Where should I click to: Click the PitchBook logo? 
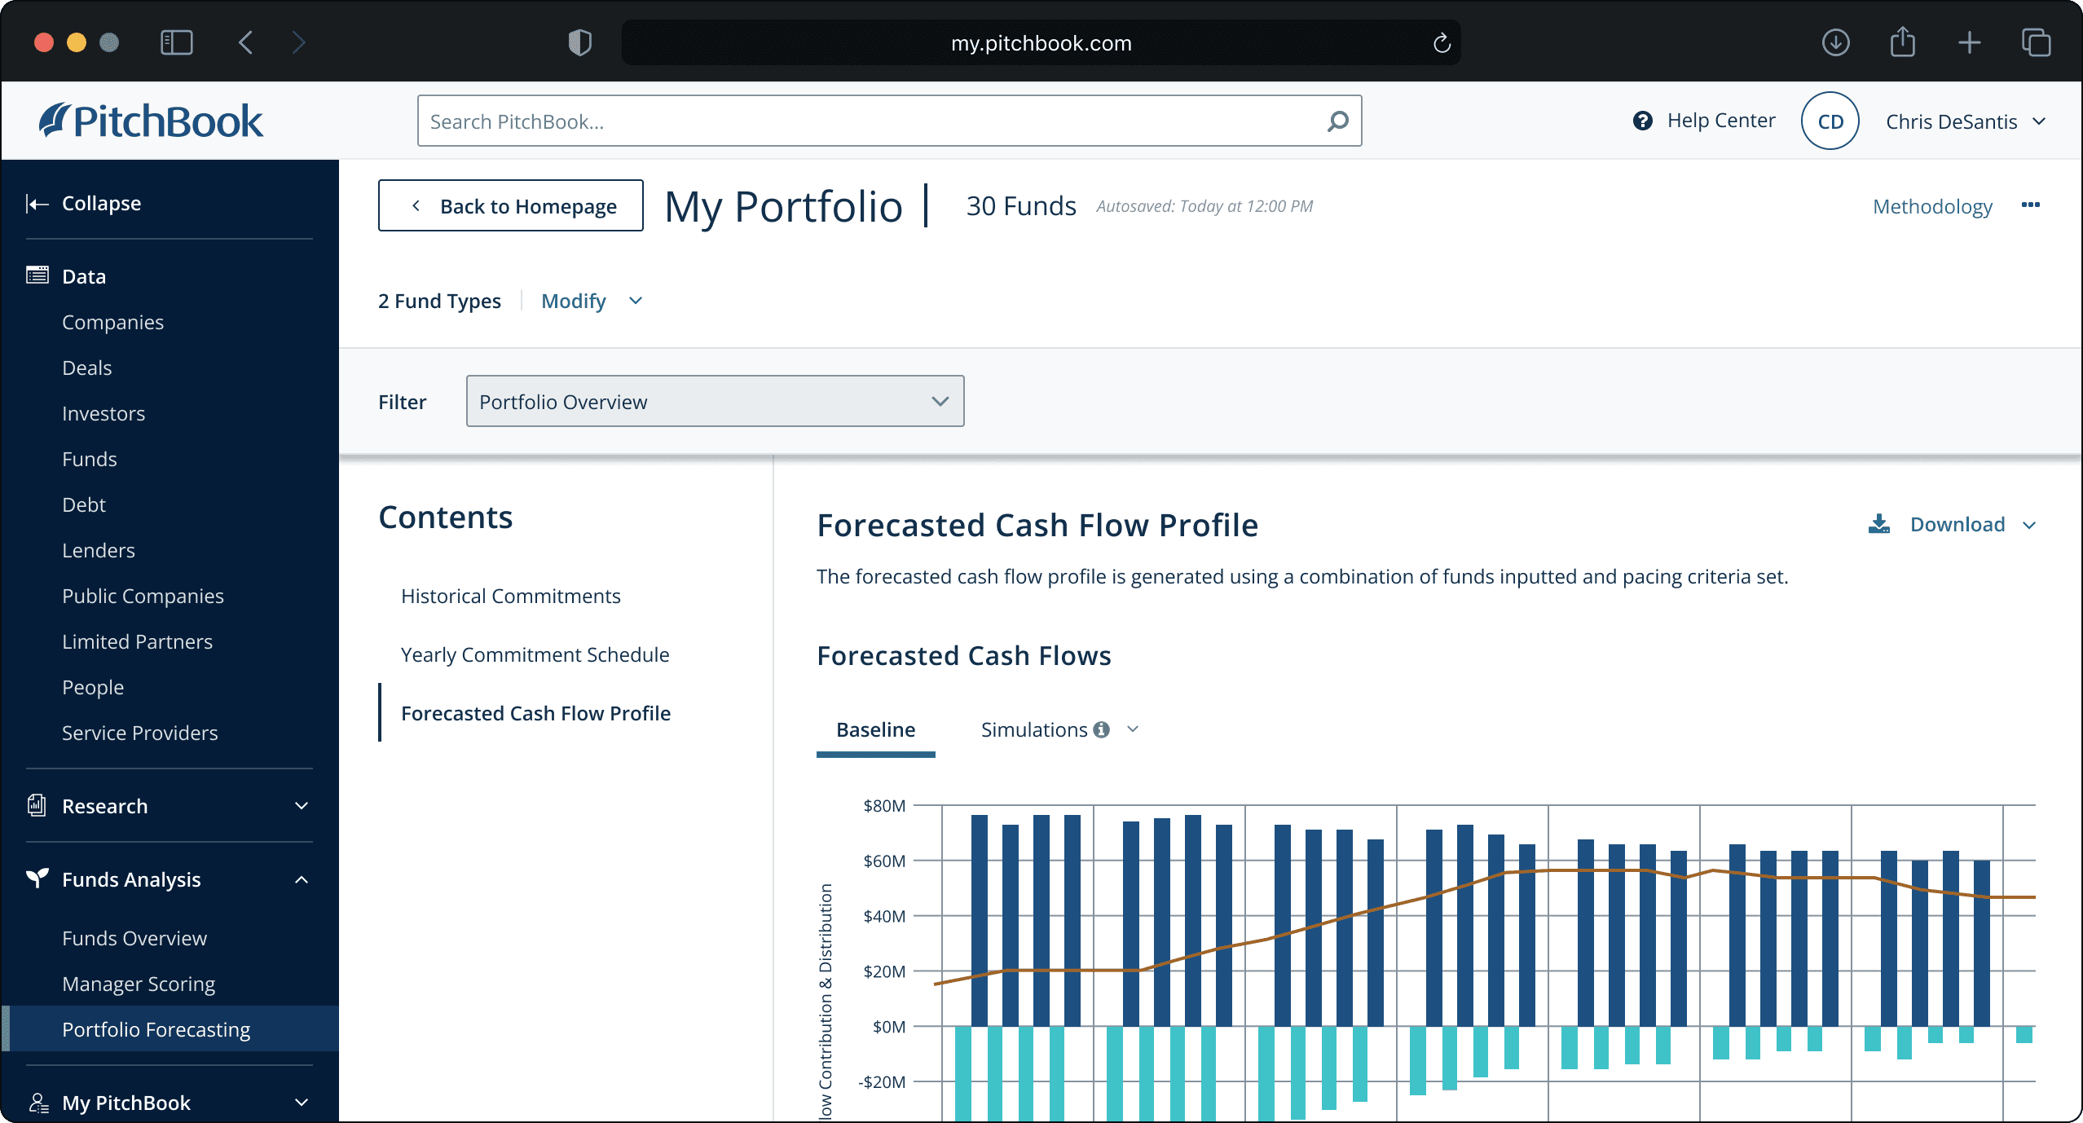(152, 121)
